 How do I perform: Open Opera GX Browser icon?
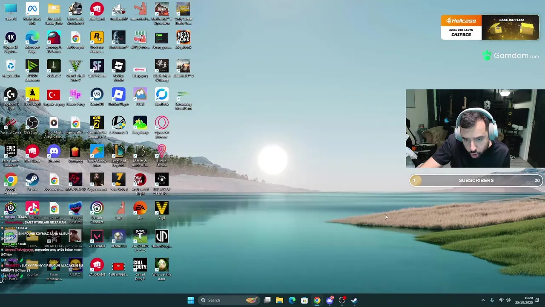pos(161,127)
